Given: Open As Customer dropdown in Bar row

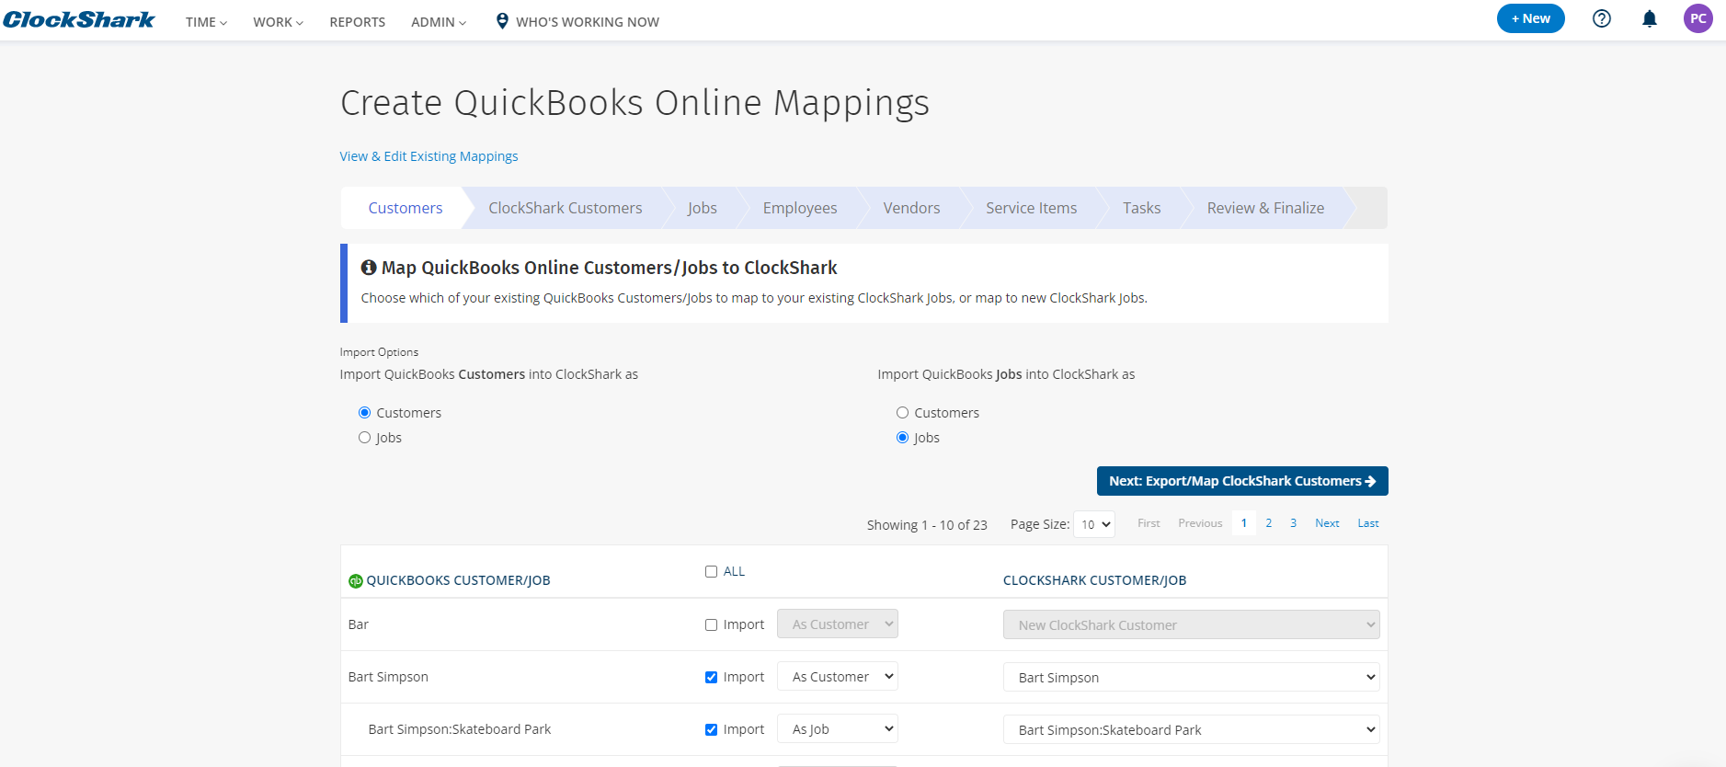Looking at the screenshot, I should click(838, 624).
